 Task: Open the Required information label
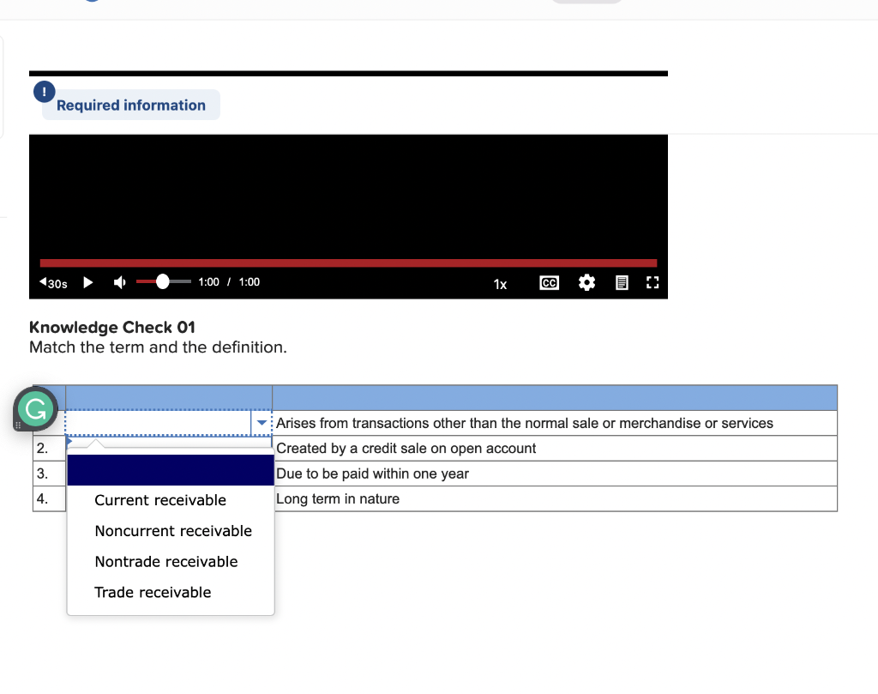[131, 106]
